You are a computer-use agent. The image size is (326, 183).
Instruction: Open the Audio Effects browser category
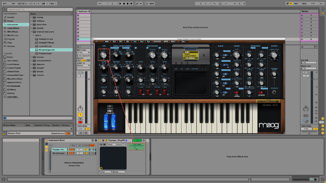point(13,28)
